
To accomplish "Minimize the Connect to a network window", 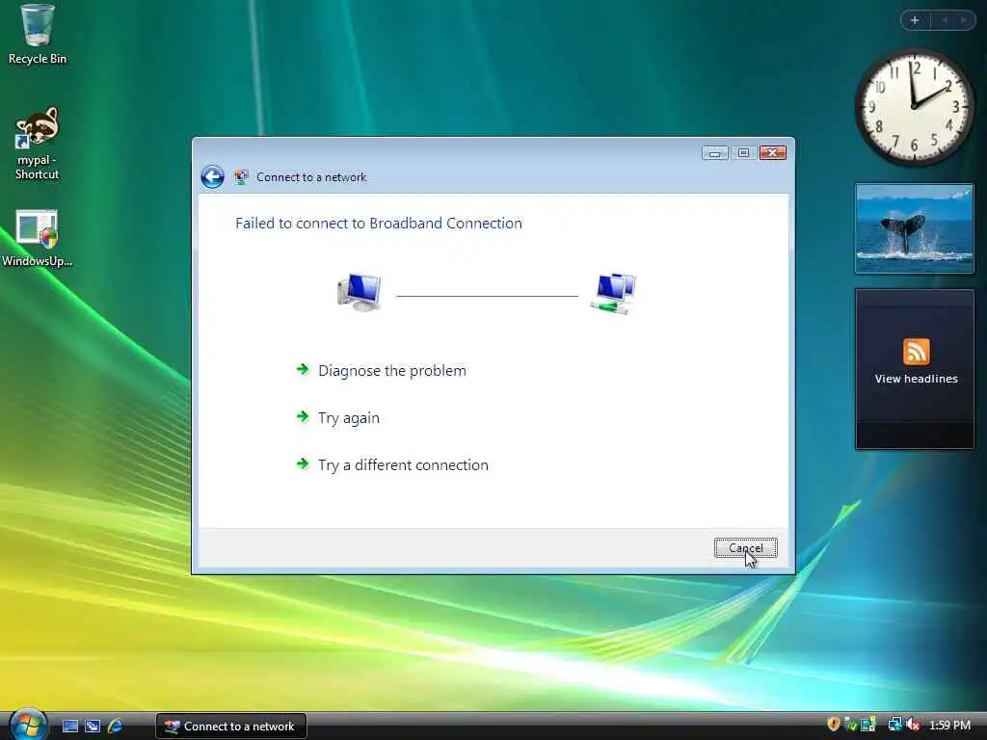I will pos(715,153).
